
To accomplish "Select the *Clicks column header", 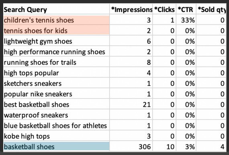I will (x=164, y=9).
